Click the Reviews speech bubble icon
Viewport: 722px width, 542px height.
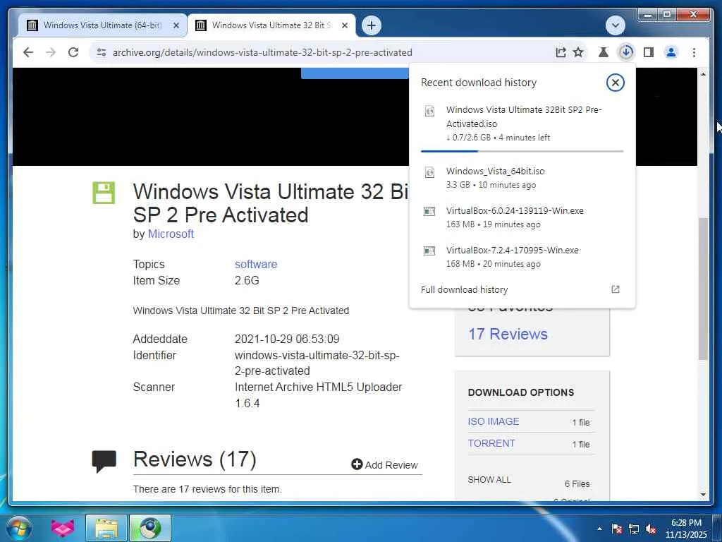point(104,461)
